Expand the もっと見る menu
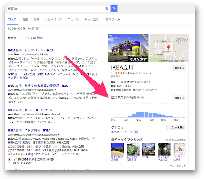The height and width of the screenshot is (179, 204). click(x=93, y=19)
